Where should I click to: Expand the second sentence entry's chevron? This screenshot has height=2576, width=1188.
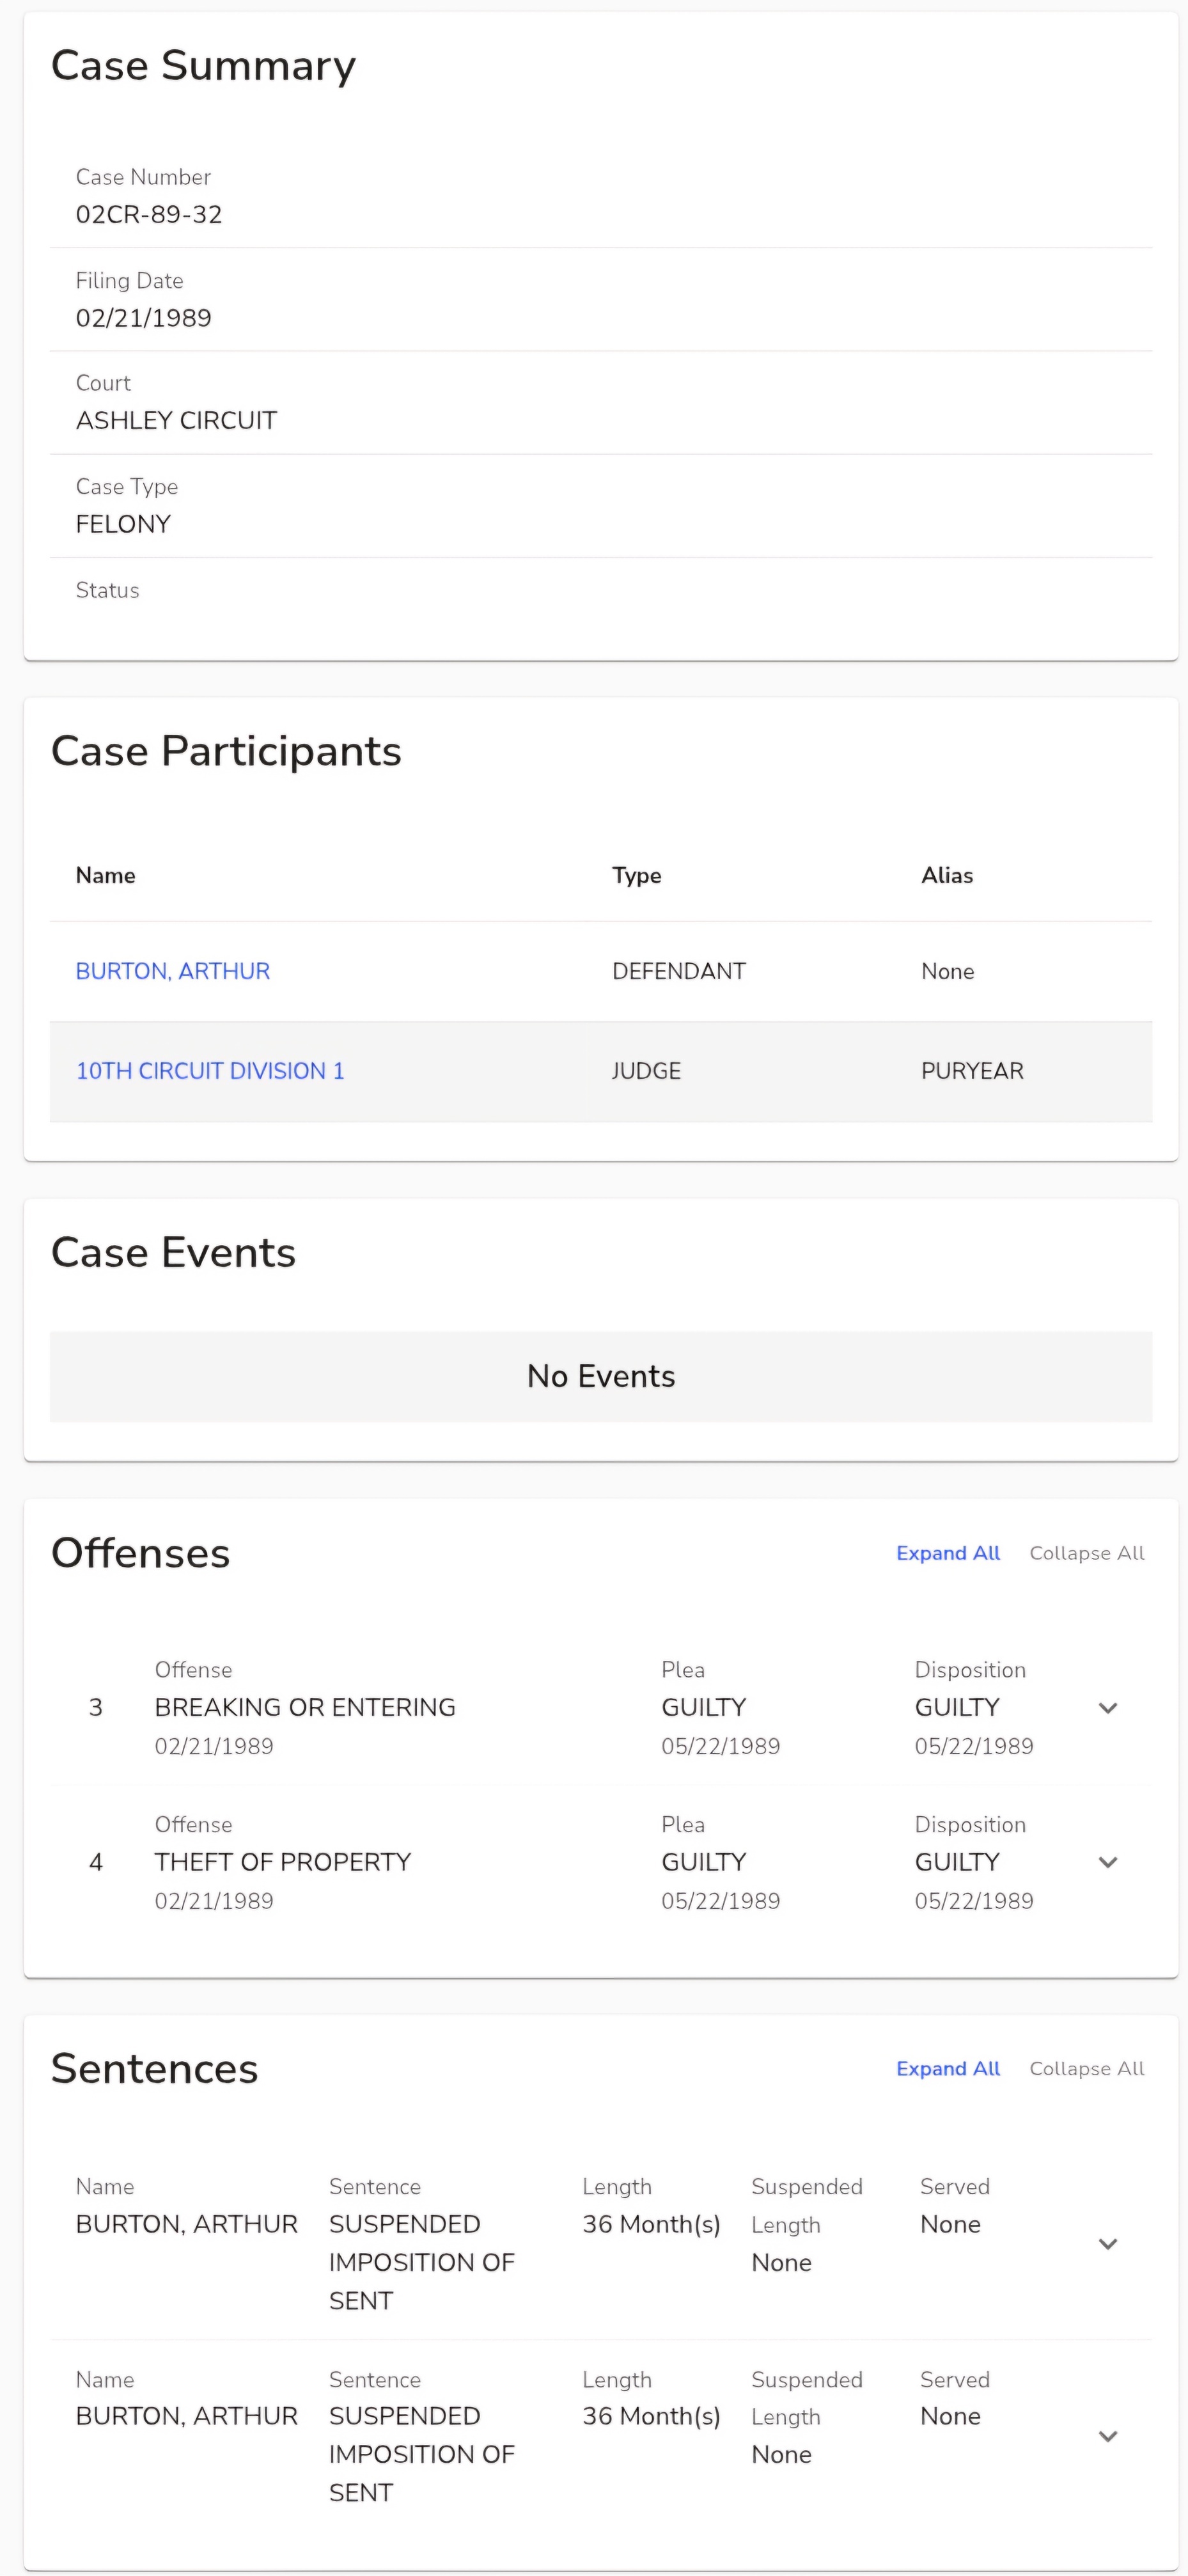(x=1107, y=2436)
